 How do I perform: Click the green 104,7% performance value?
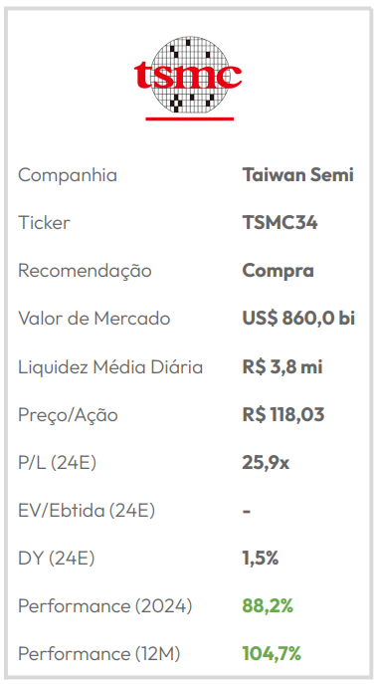(272, 654)
